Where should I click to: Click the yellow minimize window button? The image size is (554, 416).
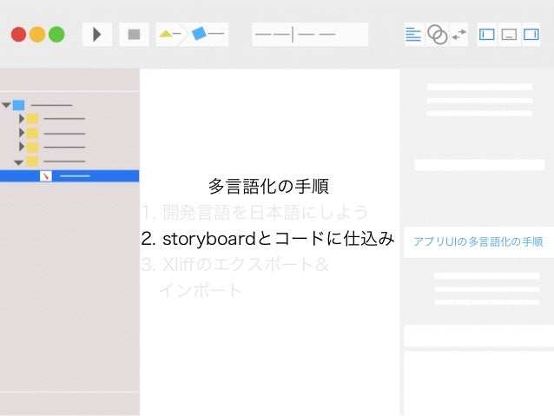tap(37, 34)
